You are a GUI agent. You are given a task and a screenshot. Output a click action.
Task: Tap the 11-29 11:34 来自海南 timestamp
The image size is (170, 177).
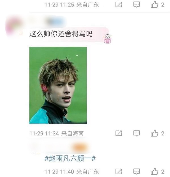point(56,133)
